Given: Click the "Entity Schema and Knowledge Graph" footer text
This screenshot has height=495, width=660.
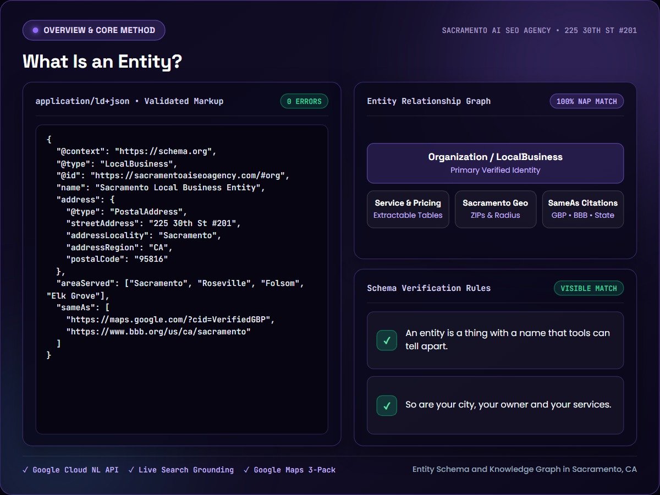Looking at the screenshot, I should pos(525,470).
